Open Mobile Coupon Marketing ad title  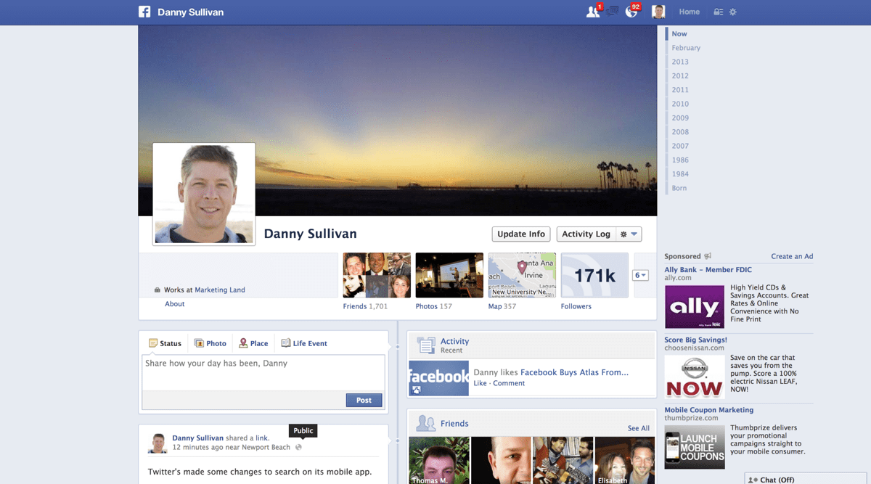pos(709,410)
